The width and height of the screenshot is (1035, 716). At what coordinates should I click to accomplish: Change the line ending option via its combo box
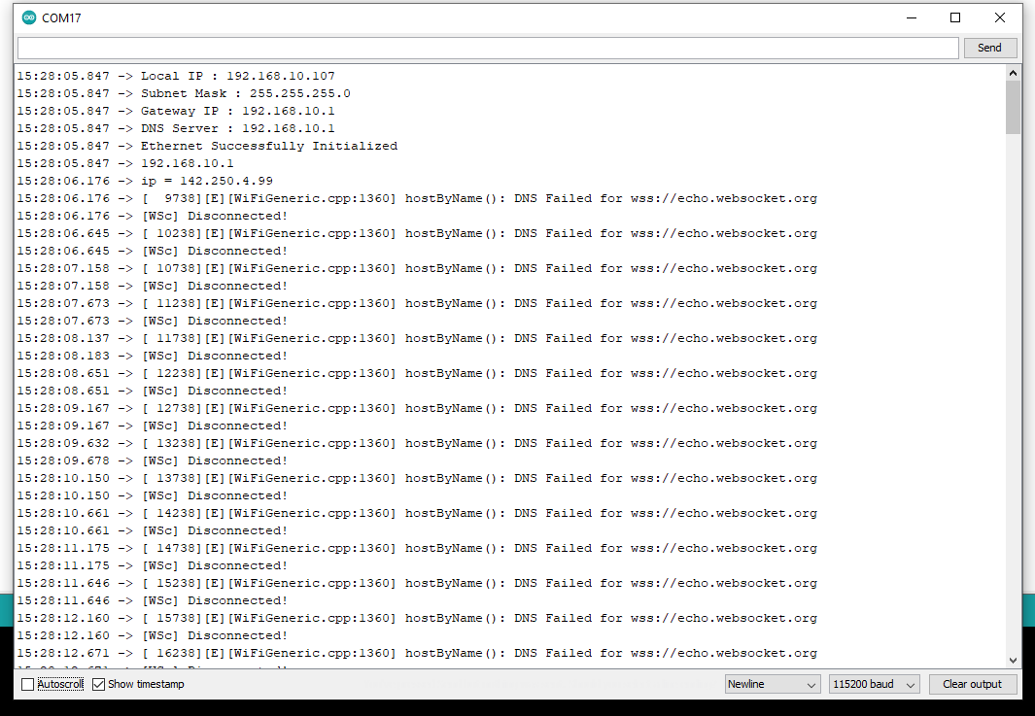click(772, 684)
